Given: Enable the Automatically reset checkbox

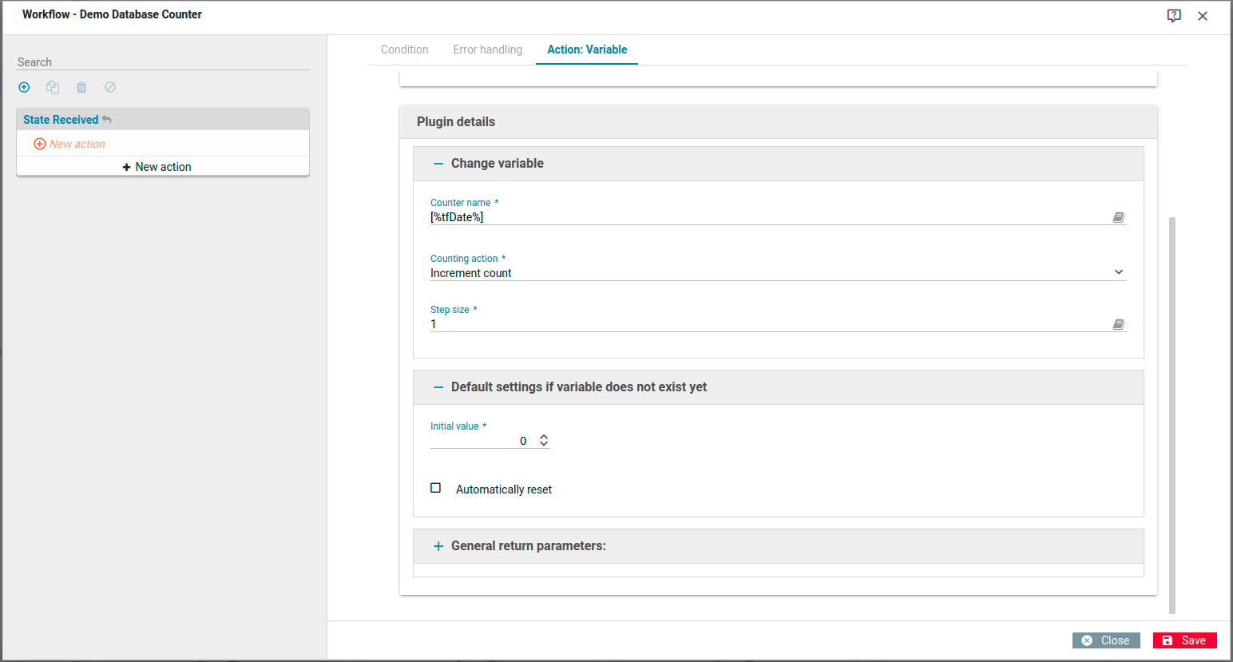Looking at the screenshot, I should 436,488.
